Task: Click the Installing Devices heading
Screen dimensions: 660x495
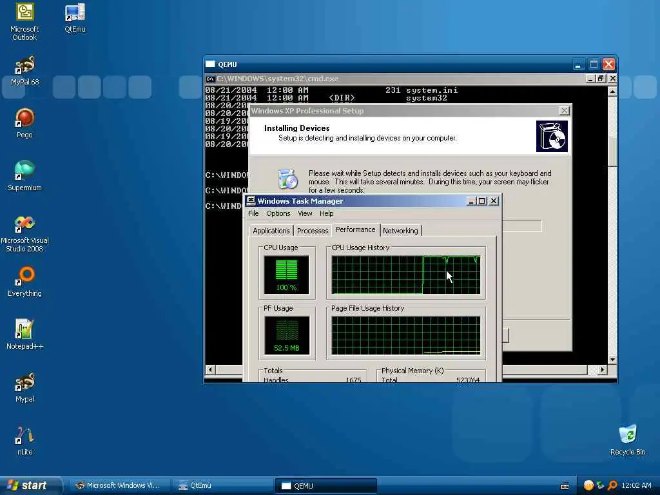Action: 296,128
